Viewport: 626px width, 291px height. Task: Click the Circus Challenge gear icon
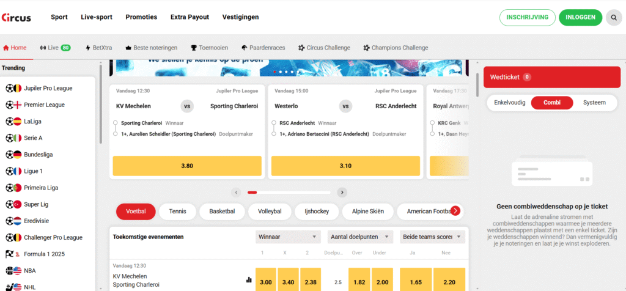point(301,48)
